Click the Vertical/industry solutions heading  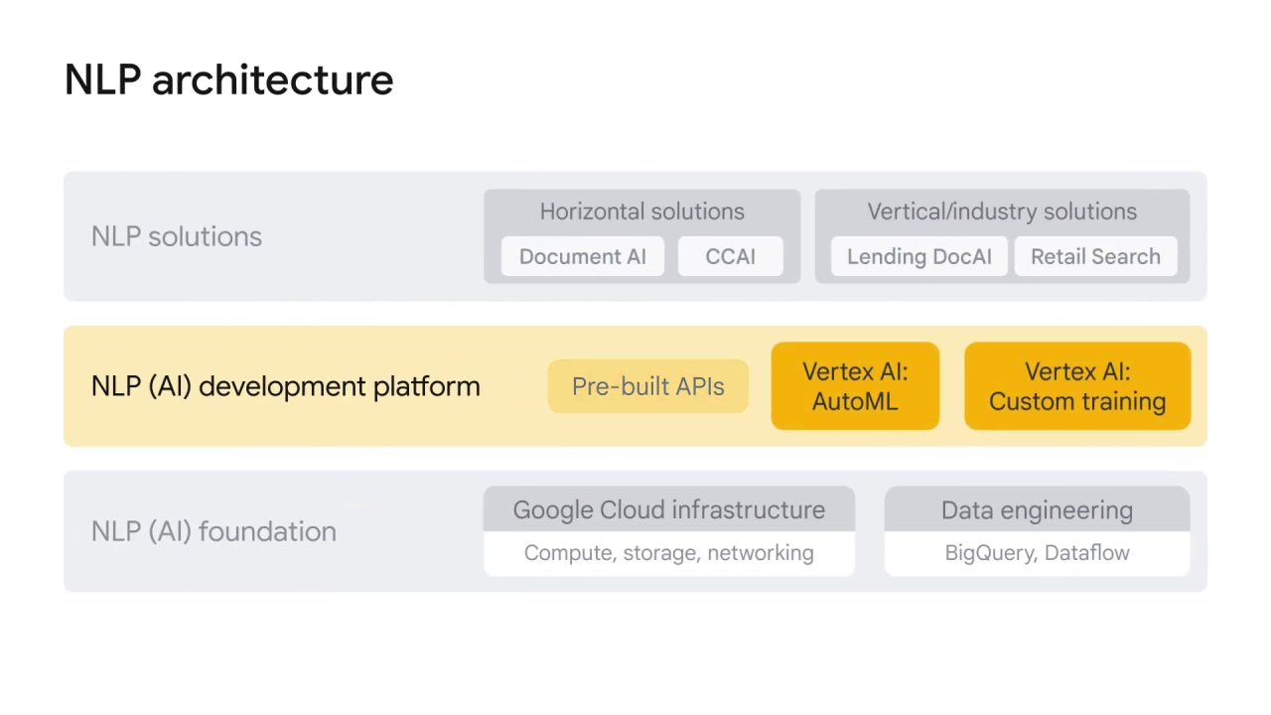tap(1002, 212)
